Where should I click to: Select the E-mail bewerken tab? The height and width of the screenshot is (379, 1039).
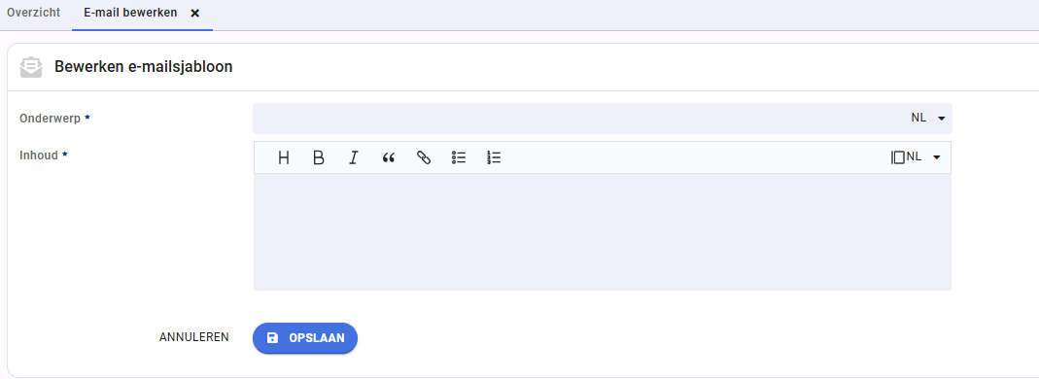click(130, 13)
